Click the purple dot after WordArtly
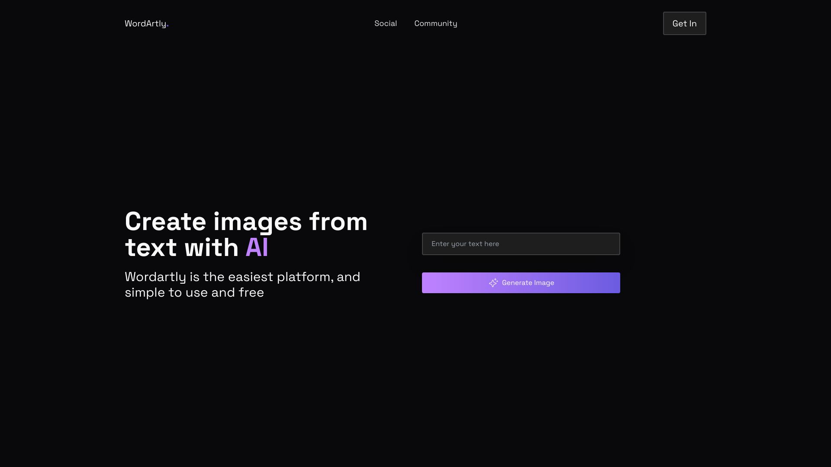Screen dimensions: 831x467 [x=167, y=26]
